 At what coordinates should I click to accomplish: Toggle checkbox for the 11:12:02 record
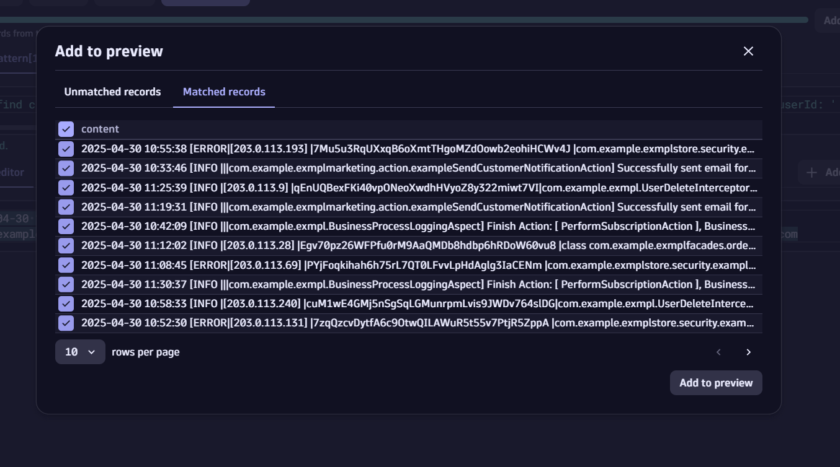click(66, 246)
